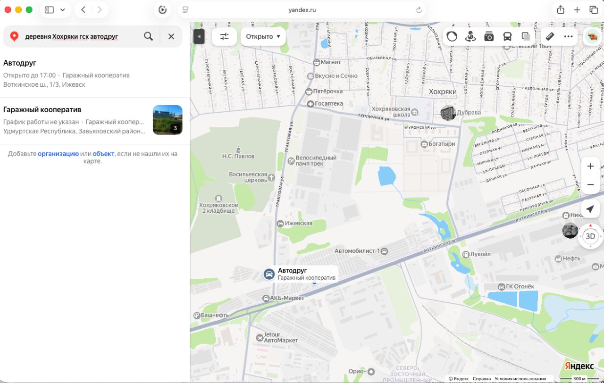Open a new Safari tab

click(577, 10)
